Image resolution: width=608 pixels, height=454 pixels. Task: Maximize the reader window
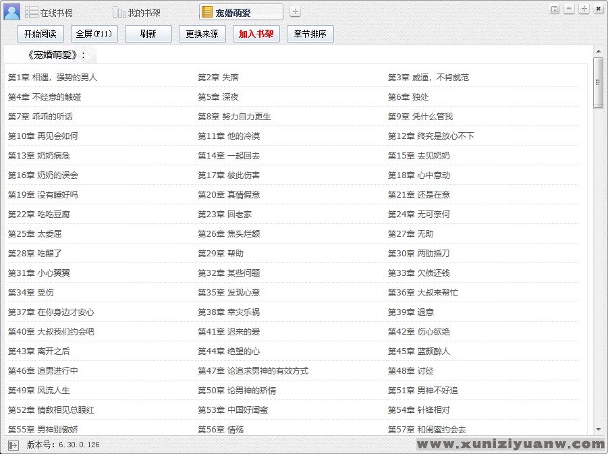pos(584,9)
